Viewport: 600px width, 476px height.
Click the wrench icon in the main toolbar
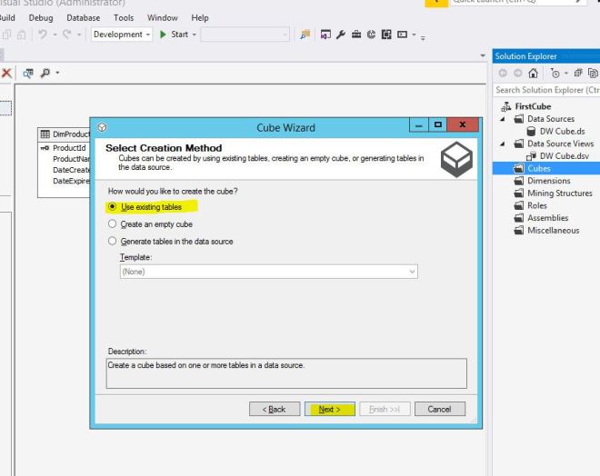(340, 35)
